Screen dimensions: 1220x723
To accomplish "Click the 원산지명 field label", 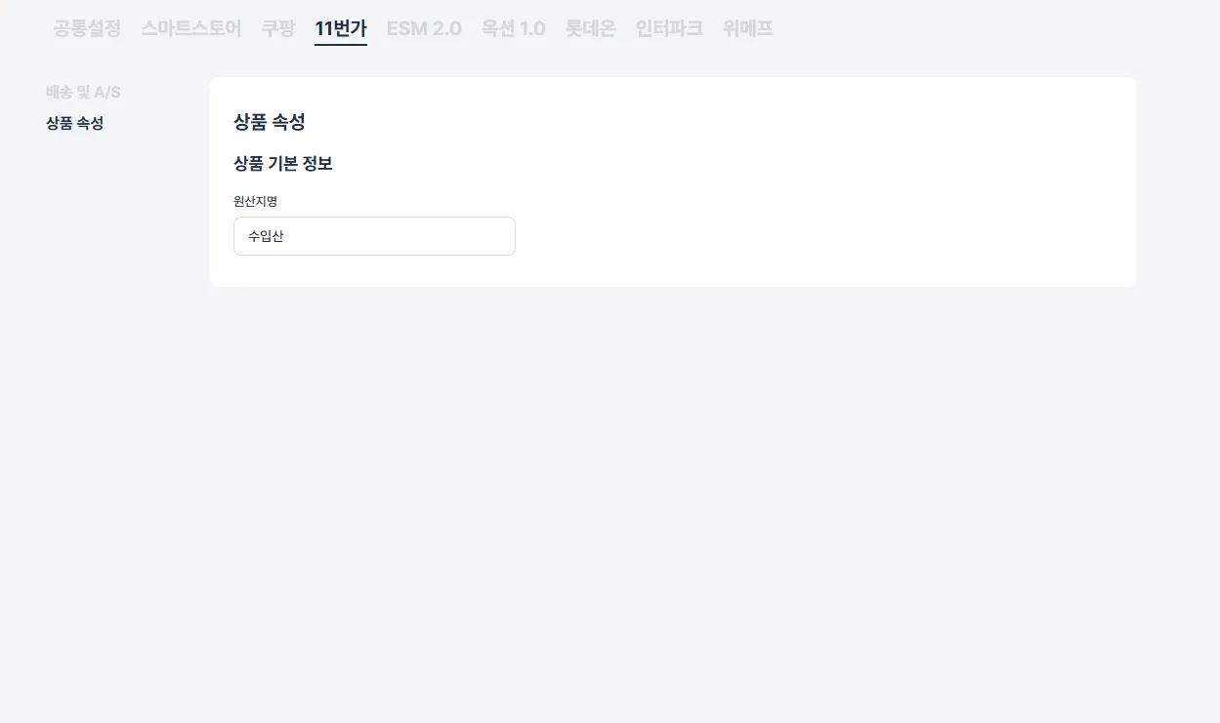I will 255,201.
